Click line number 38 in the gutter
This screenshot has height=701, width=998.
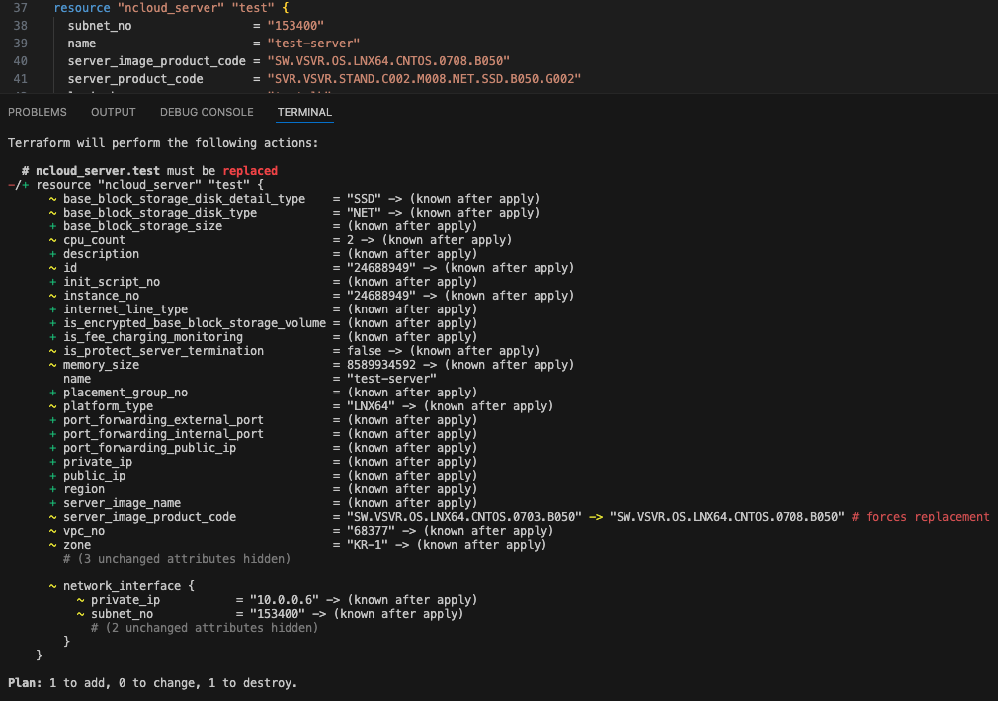coord(21,26)
